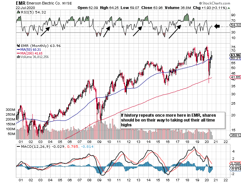Image resolution: width=241 pixels, height=183 pixels.
Task: Click the 150M label on the volume axis
Action: tap(10, 124)
